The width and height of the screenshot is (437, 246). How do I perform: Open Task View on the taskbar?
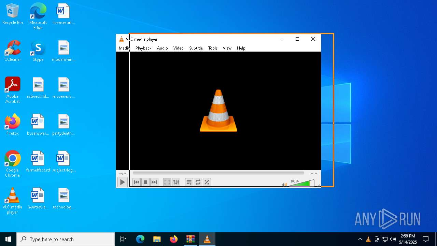[x=123, y=239]
